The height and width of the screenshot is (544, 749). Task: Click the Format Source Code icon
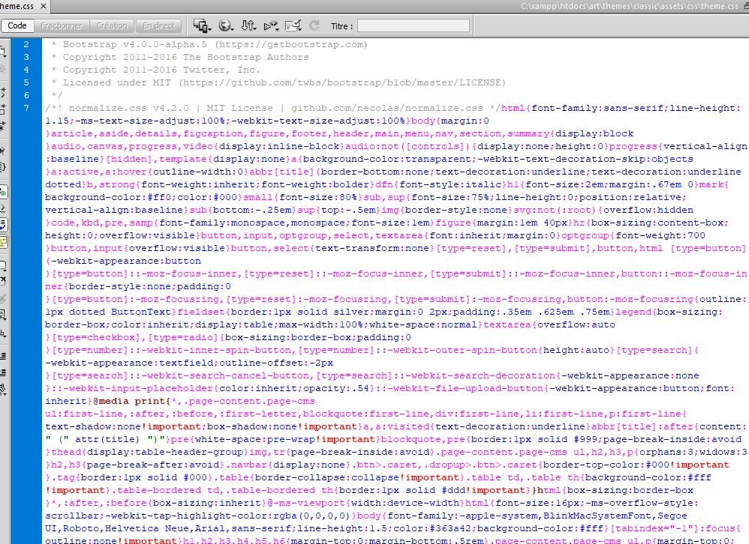coord(2,390)
